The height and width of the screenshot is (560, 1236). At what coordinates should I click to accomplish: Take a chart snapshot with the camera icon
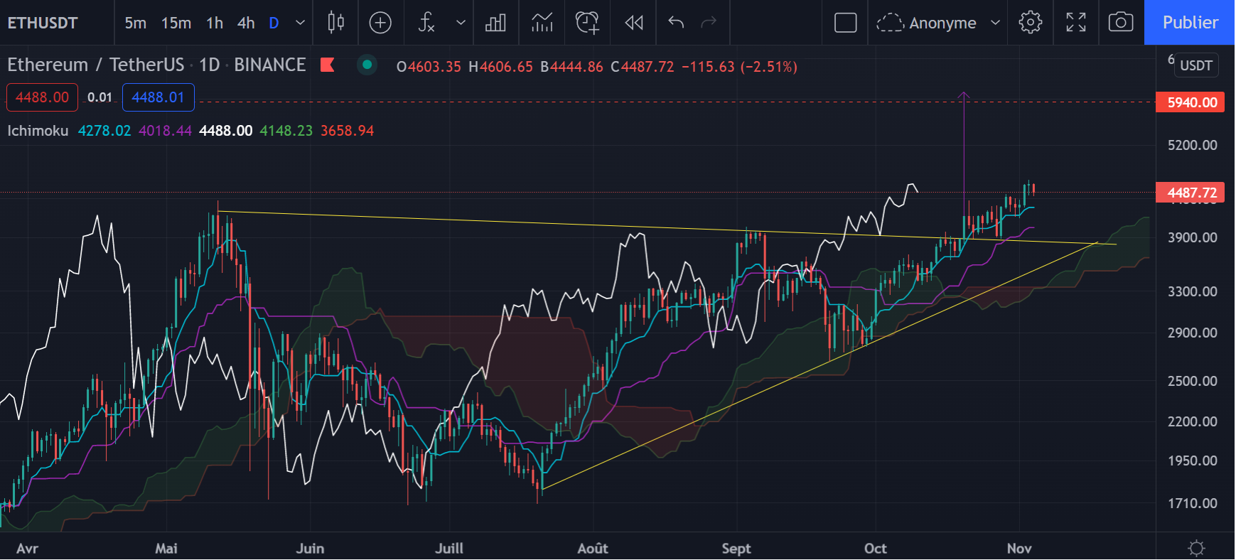point(1120,23)
